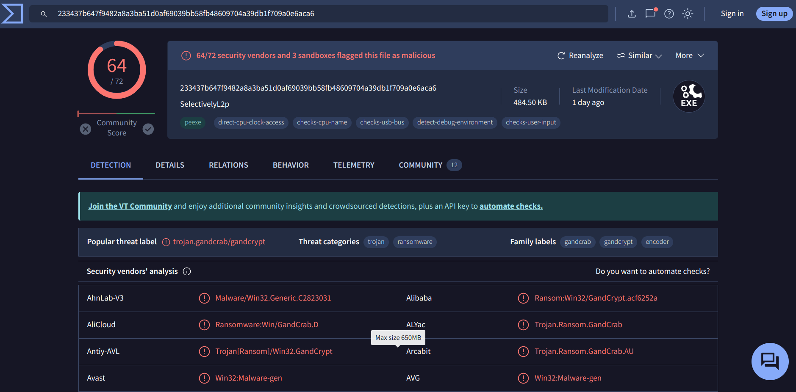Follow the automate checks link
The image size is (796, 392).
(511, 206)
